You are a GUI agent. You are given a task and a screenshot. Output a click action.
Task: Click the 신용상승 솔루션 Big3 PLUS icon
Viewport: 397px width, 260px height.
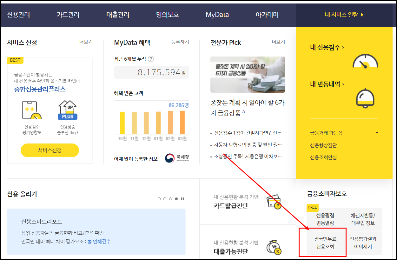(68, 110)
